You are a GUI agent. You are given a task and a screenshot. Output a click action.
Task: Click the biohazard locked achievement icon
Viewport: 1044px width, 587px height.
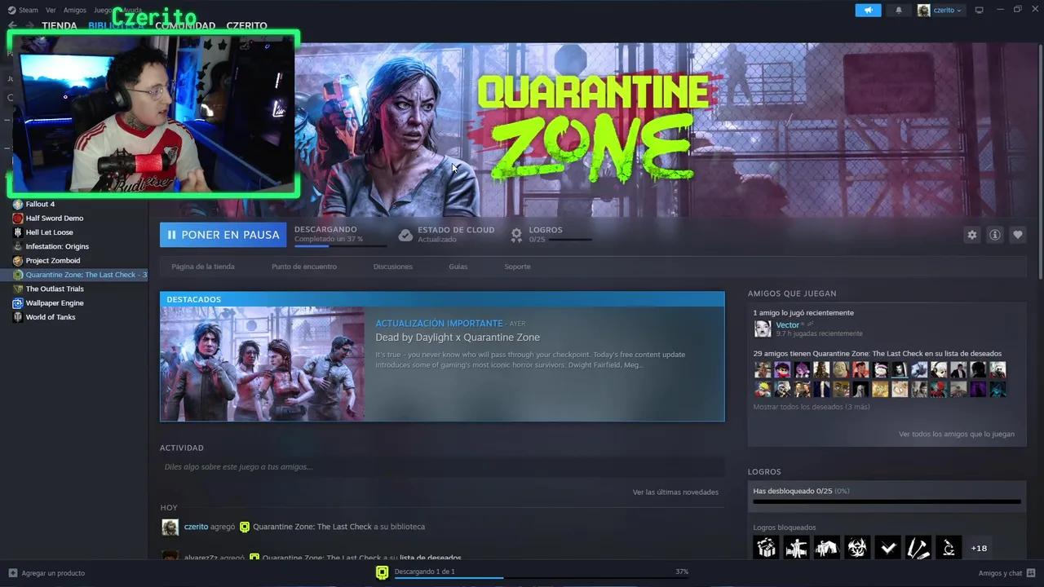pos(857,548)
